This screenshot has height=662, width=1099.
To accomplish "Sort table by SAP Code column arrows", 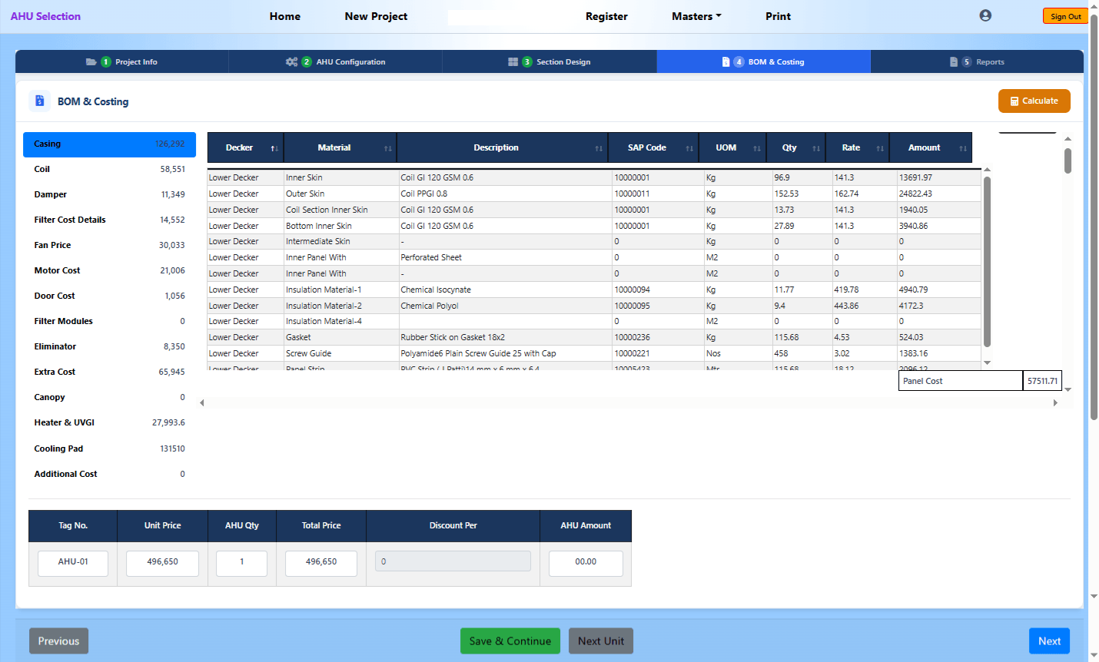I will [x=689, y=148].
